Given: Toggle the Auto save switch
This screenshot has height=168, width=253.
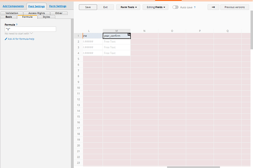Looking at the screenshot, I should 175,7.
